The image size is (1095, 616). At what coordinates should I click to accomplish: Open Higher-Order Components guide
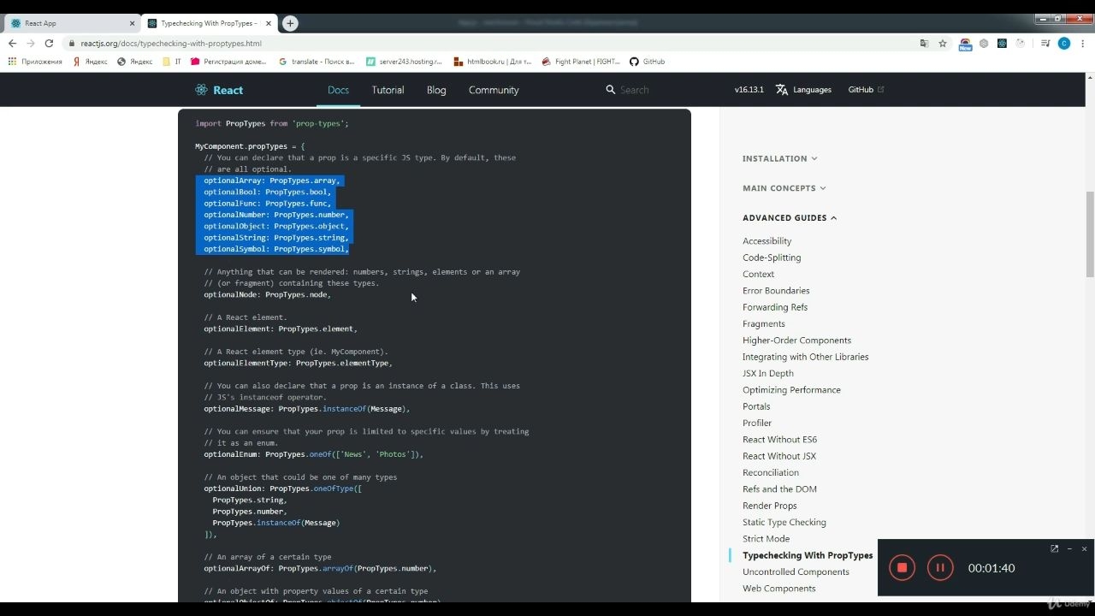797,341
